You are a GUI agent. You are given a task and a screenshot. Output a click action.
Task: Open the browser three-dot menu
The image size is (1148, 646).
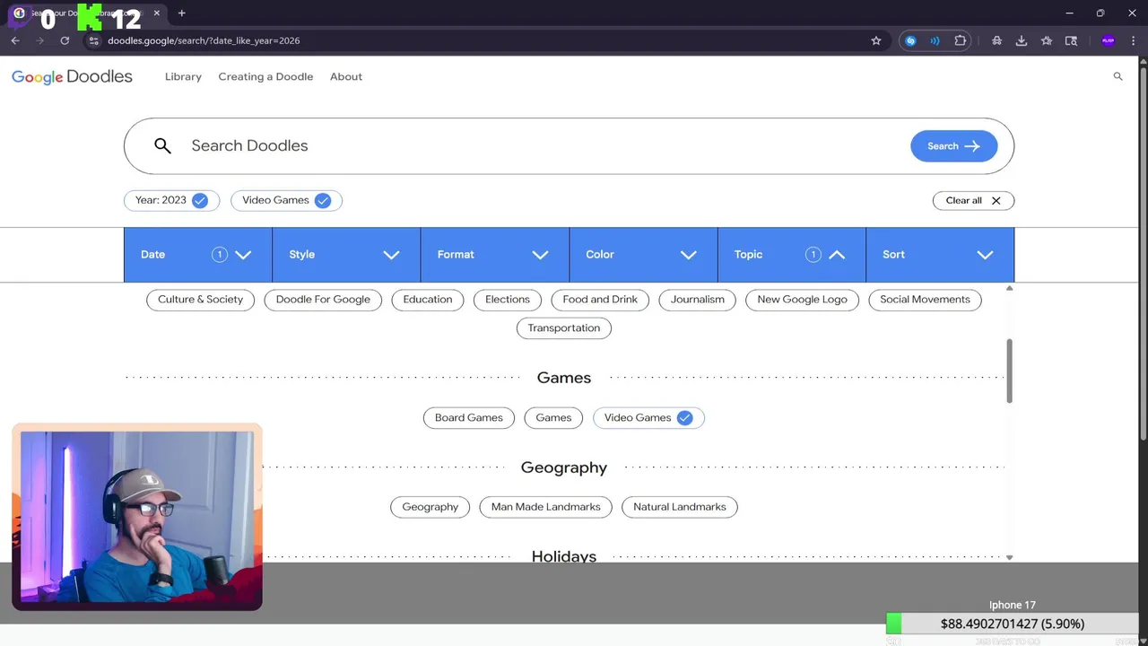click(1134, 40)
